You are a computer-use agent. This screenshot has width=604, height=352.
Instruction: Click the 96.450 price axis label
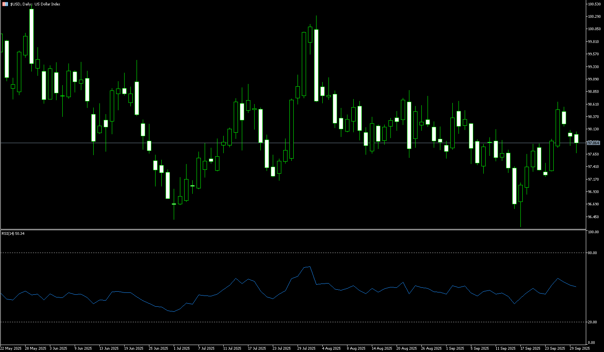coord(593,217)
